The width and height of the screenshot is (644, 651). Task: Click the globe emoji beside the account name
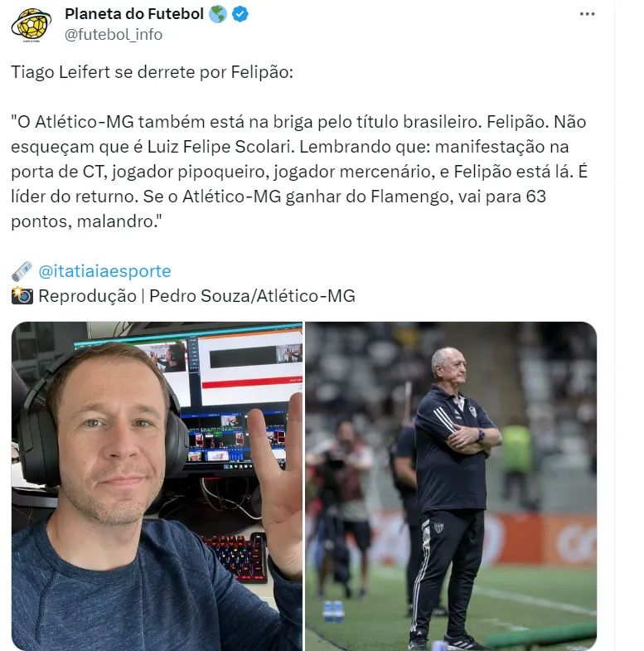217,14
